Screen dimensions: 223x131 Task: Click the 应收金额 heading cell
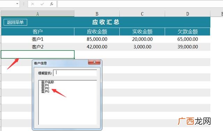point(97,32)
